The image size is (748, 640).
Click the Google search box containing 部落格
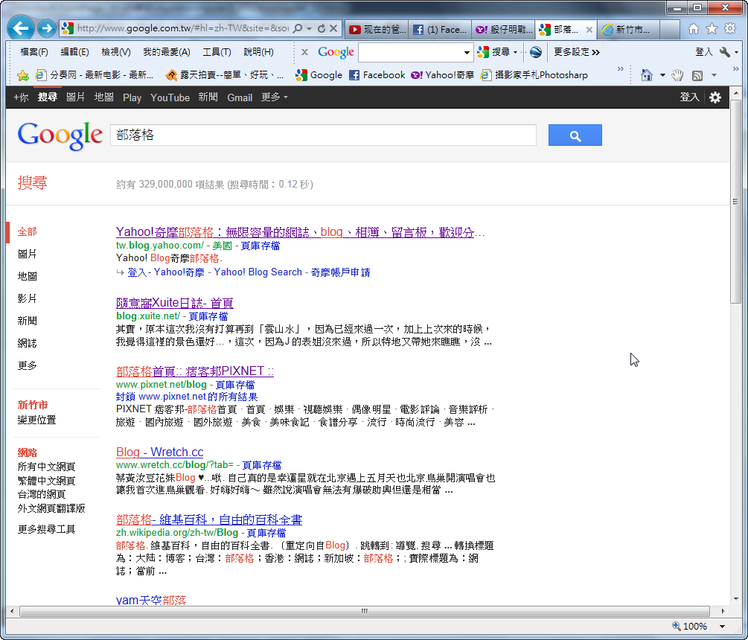[x=323, y=135]
